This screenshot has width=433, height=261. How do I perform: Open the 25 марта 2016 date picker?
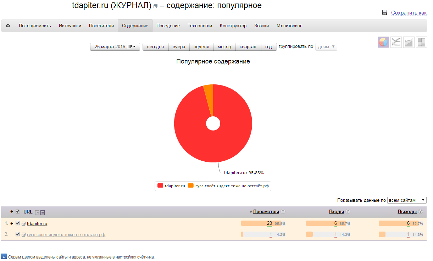[x=115, y=47]
